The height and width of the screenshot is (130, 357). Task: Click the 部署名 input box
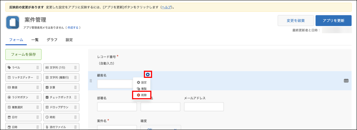click(117, 107)
